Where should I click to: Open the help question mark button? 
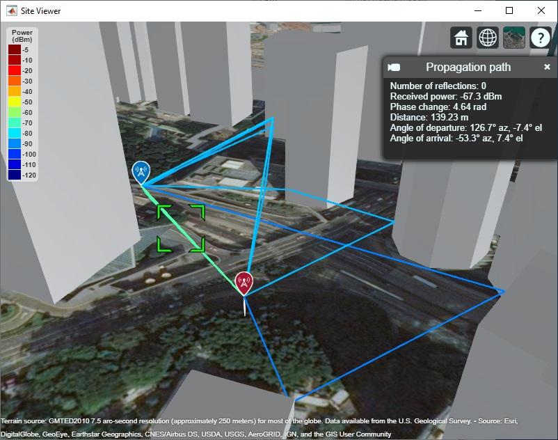(x=540, y=38)
